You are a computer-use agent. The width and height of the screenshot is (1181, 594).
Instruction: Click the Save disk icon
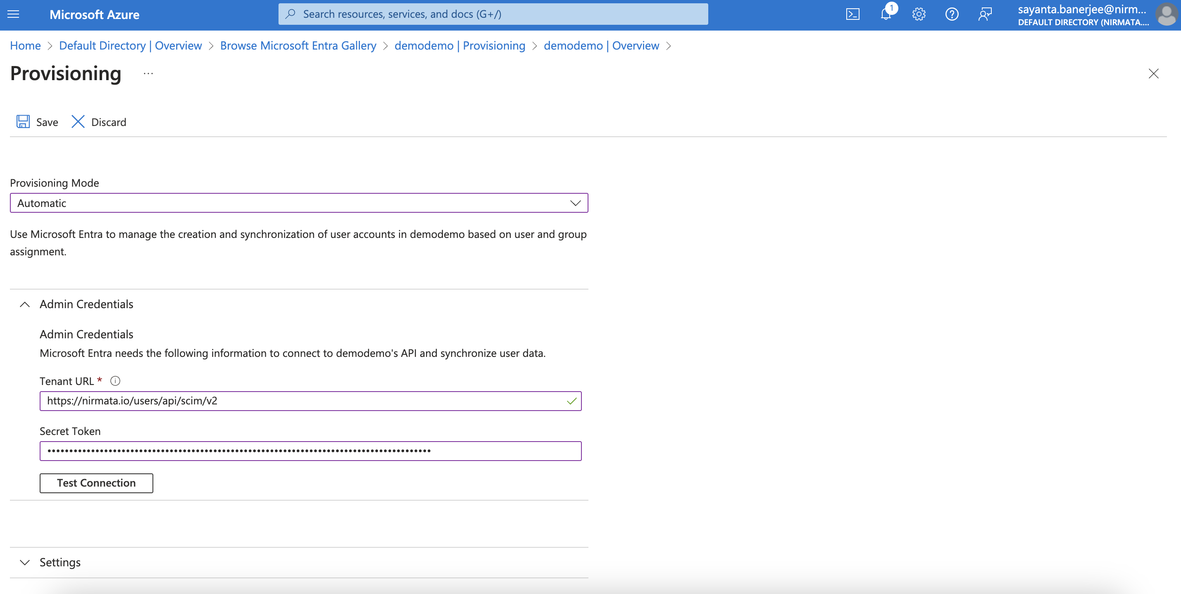tap(24, 121)
